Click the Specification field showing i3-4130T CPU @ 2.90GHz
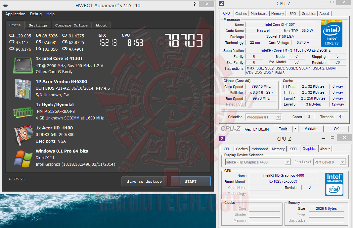This screenshot has width=353, height=228. tap(296, 50)
